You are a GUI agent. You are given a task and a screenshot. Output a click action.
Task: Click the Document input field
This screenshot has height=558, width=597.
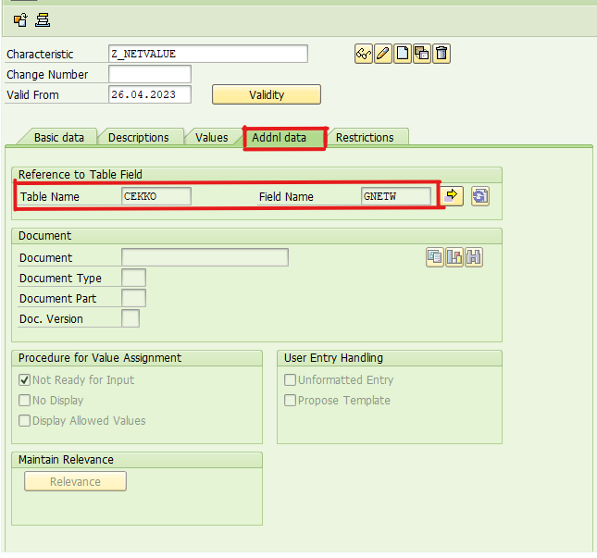tap(205, 257)
